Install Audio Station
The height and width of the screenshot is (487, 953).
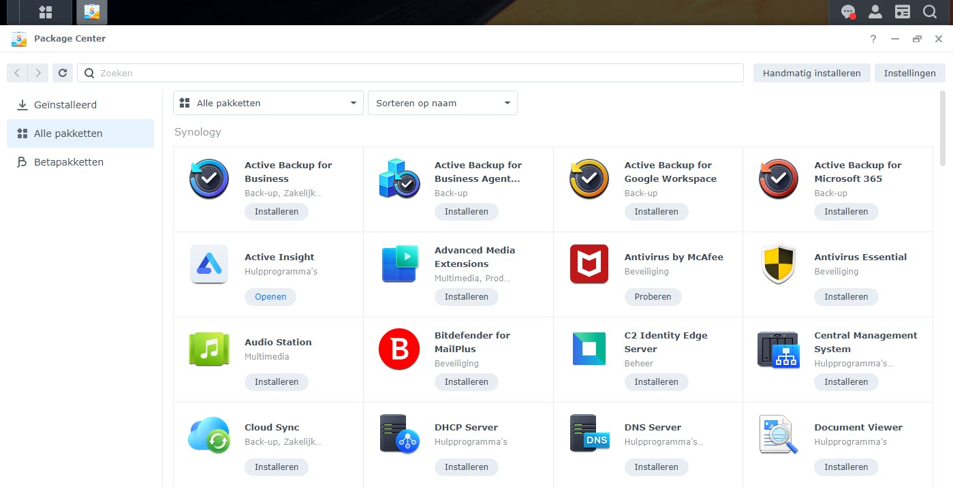277,382
